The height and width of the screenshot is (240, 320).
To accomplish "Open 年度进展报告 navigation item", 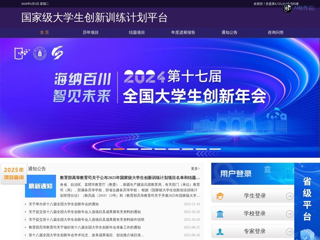I will pyautogui.click(x=183, y=32).
